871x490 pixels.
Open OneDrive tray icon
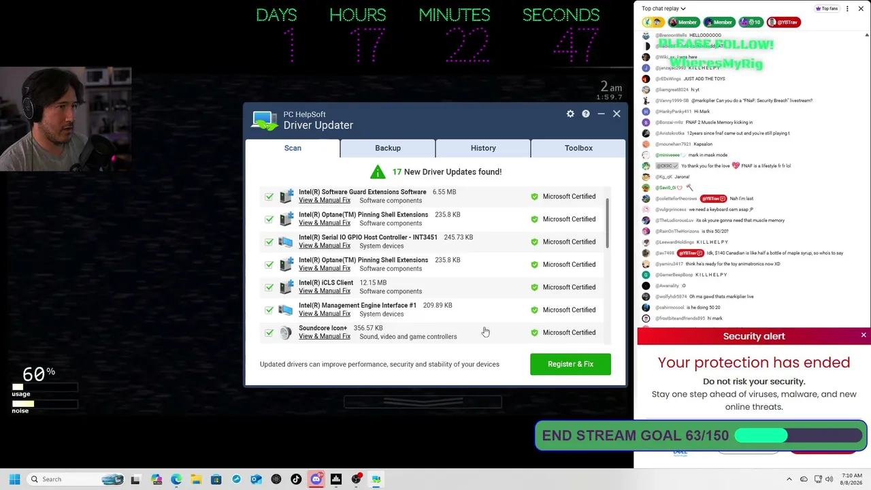tap(804, 479)
